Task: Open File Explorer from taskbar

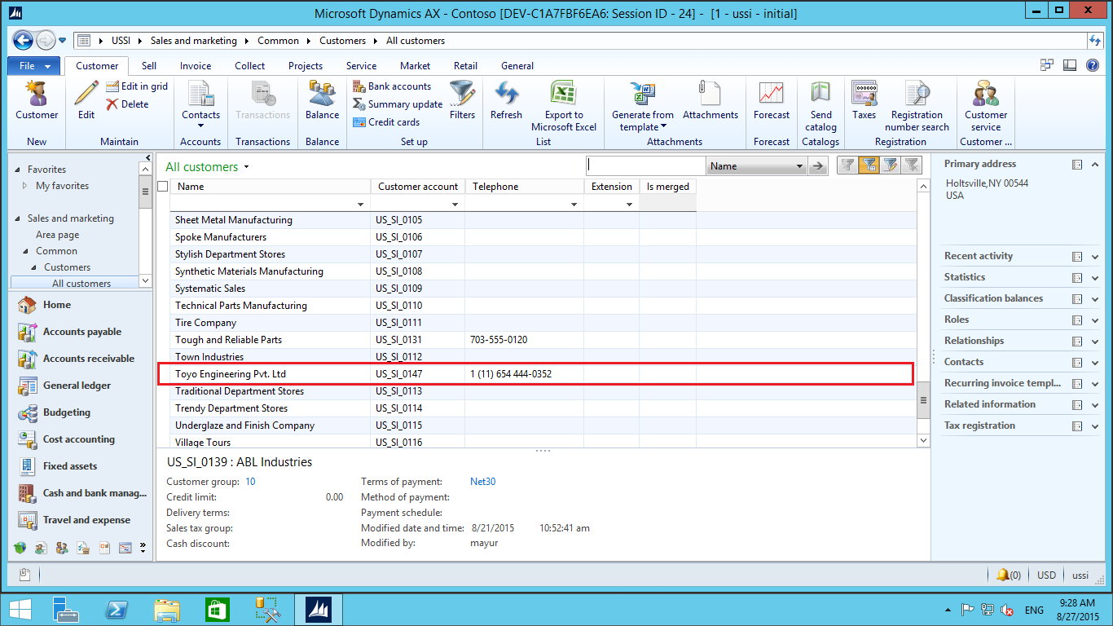Action: click(x=167, y=610)
